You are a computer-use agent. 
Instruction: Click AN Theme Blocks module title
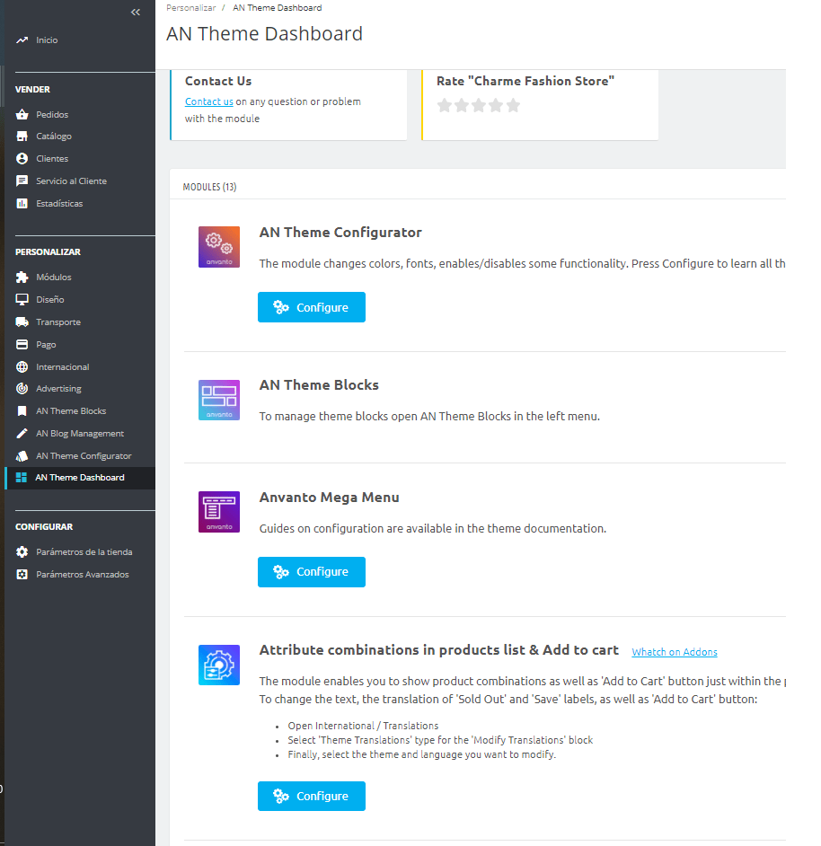click(319, 384)
